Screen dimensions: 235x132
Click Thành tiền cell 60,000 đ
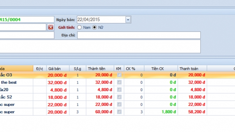pos(100,112)
